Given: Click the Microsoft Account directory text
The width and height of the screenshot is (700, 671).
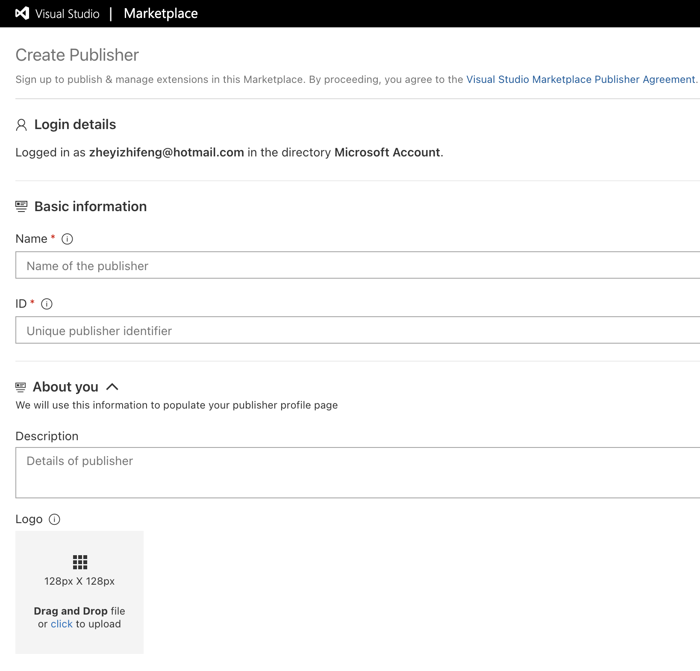Looking at the screenshot, I should pos(387,153).
